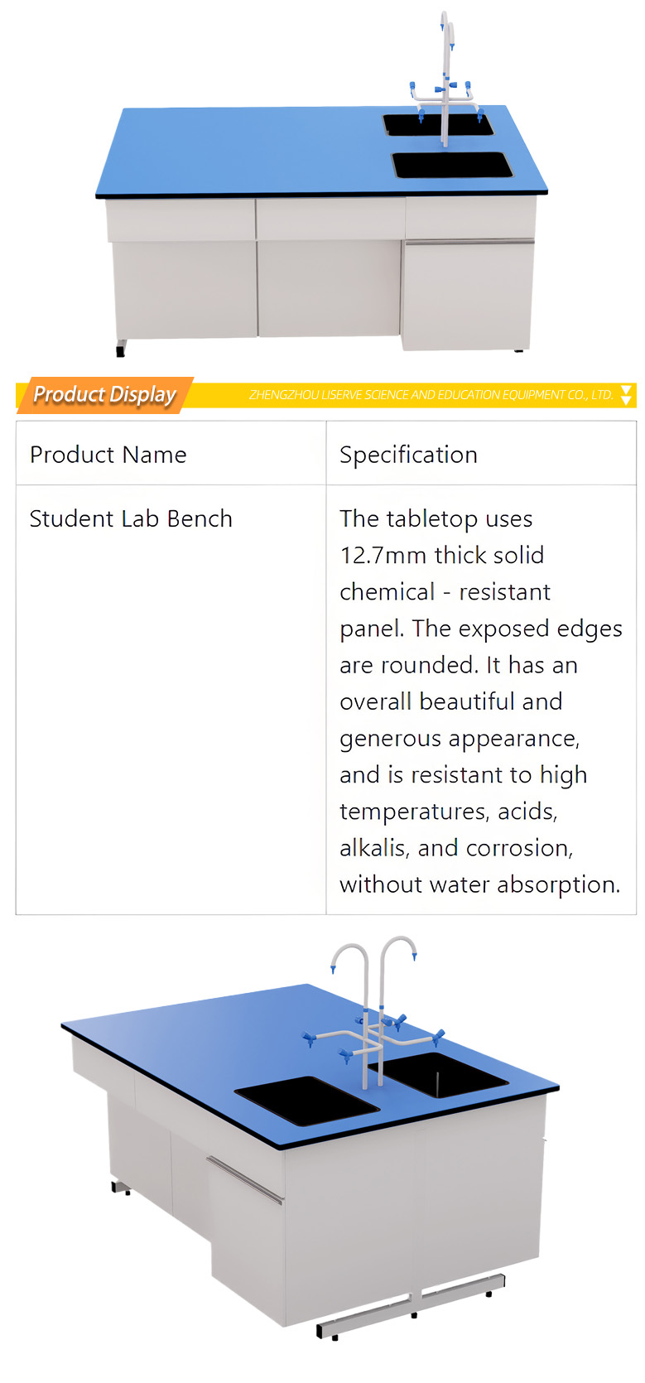Click the rear black sink in top image
This screenshot has height=1383, width=645.
click(437, 124)
